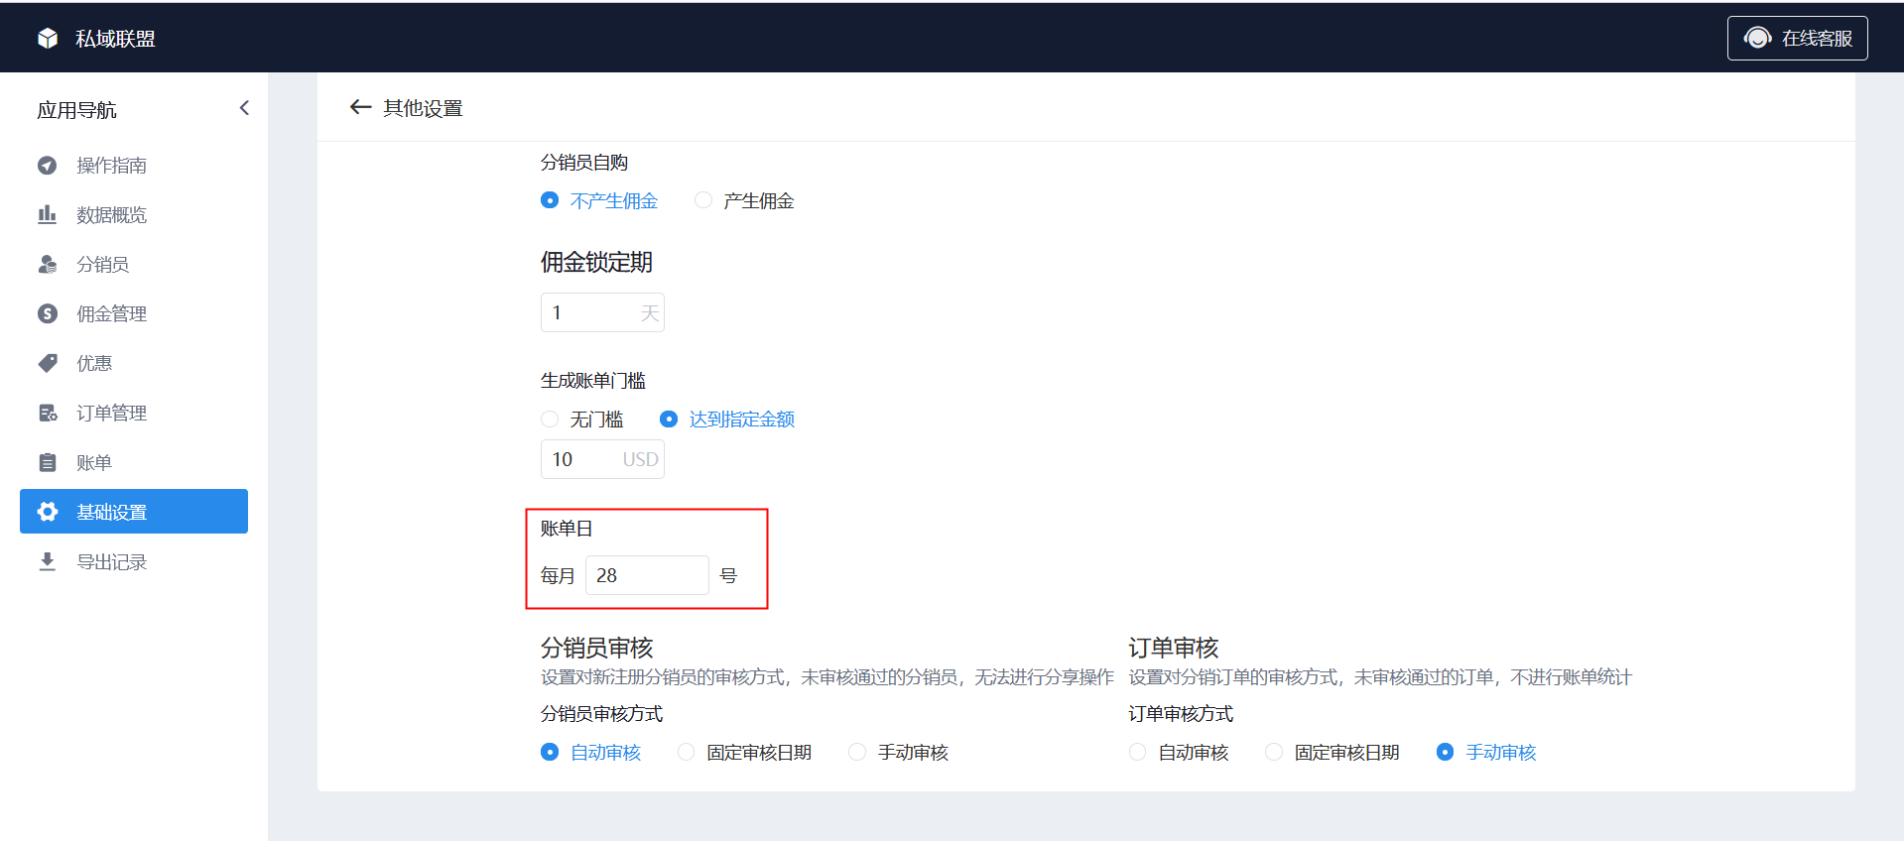The width and height of the screenshot is (1904, 841).
Task: Select 手动审核 for 分销员审核方式
Action: (899, 753)
